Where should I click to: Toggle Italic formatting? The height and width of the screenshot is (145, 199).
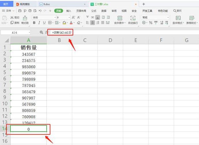click(x=39, y=23)
